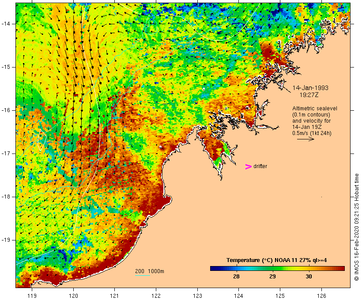Click the '-18' latitude axis label
The image size is (362, 300).
[x=5, y=197]
